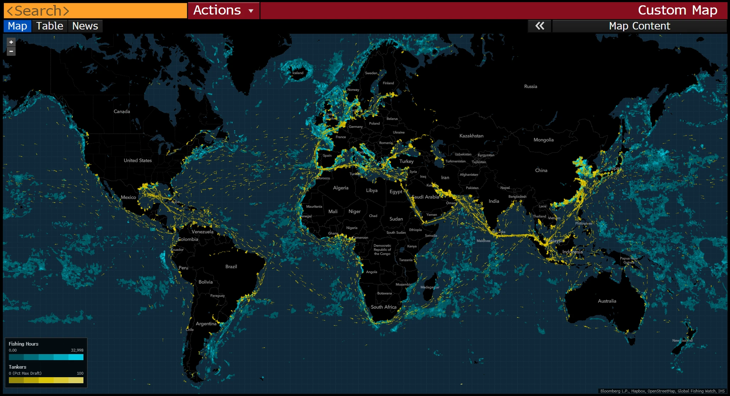Click the Tankers legend label

tap(17, 367)
